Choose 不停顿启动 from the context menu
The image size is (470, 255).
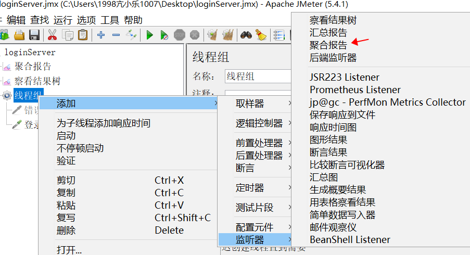80,148
